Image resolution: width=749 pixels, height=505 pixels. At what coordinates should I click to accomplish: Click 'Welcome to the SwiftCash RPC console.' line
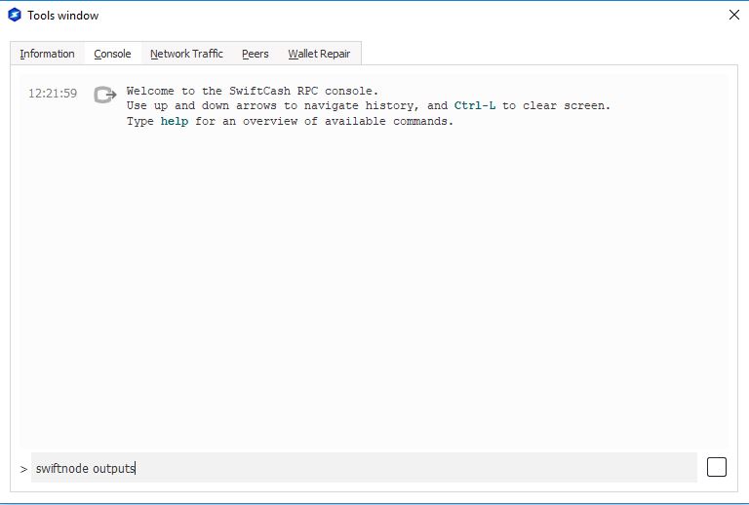pyautogui.click(x=253, y=91)
